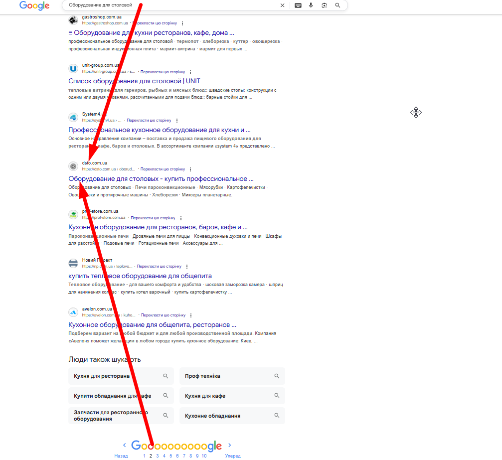The image size is (502, 460).
Task: Open dsto.com.ua favicon
Action: click(73, 166)
